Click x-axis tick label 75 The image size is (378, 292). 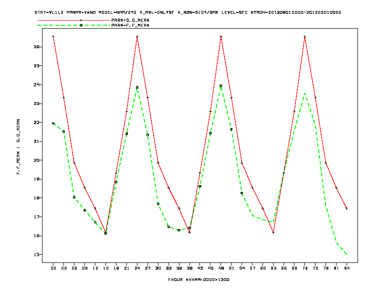click(315, 268)
